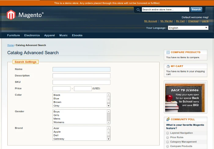
Task: Open the Apparel category menu
Action: (x=50, y=35)
